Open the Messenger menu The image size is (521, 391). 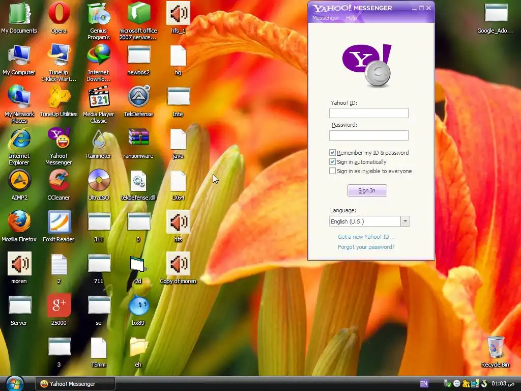coord(325,18)
